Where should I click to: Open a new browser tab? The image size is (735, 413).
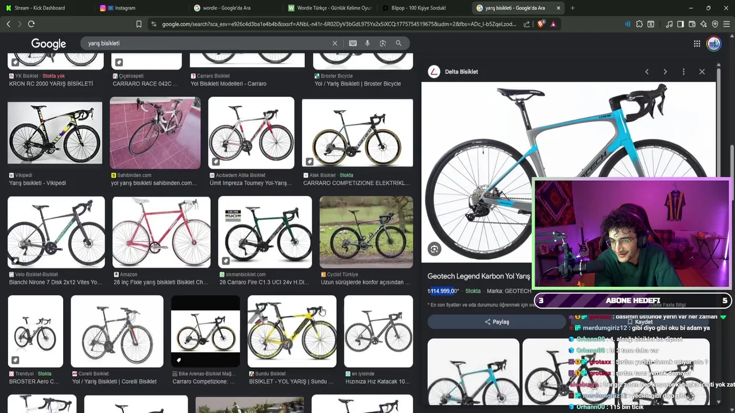tap(572, 8)
